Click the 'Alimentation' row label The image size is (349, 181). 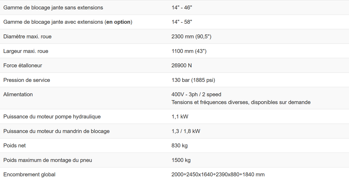(x=18, y=94)
